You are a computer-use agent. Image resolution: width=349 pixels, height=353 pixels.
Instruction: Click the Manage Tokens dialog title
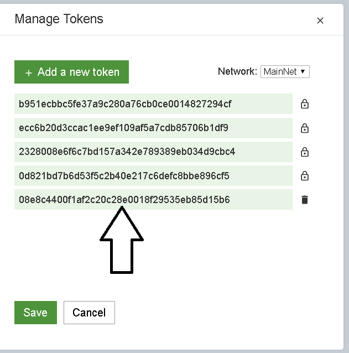[59, 19]
